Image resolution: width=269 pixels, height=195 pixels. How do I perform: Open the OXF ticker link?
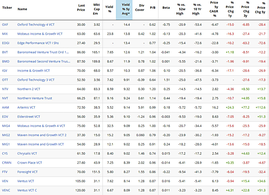point(5,25)
